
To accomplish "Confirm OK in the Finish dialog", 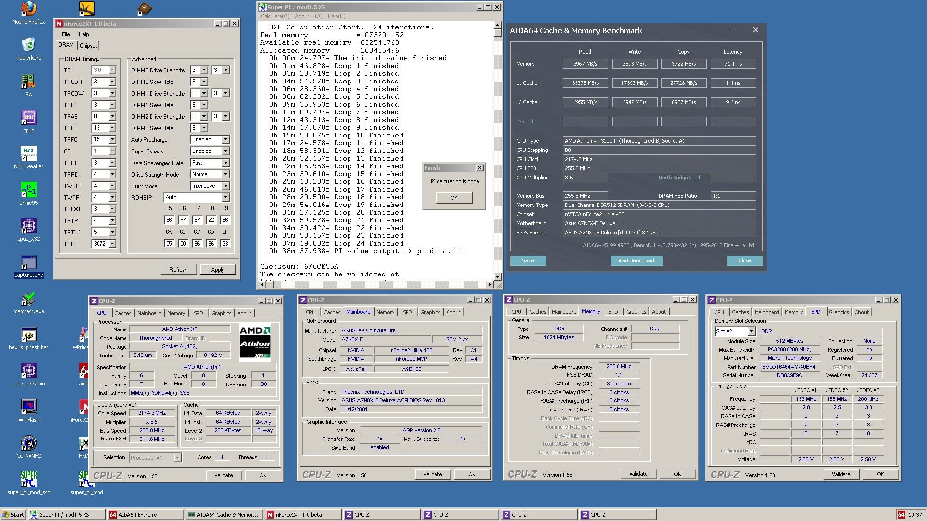I will coord(454,198).
